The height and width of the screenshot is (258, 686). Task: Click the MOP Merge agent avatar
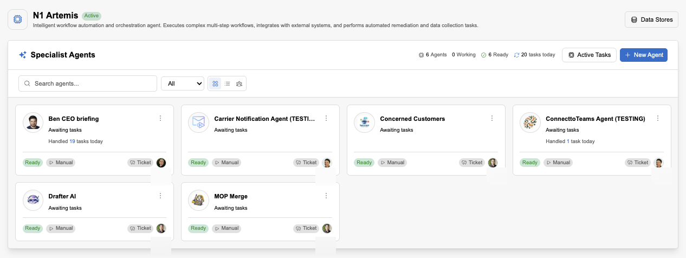point(198,200)
